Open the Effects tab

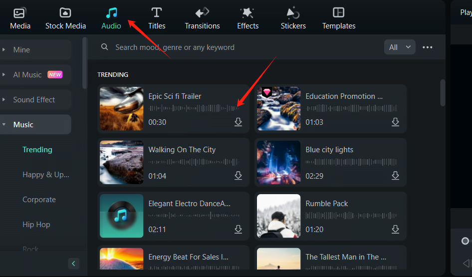248,18
